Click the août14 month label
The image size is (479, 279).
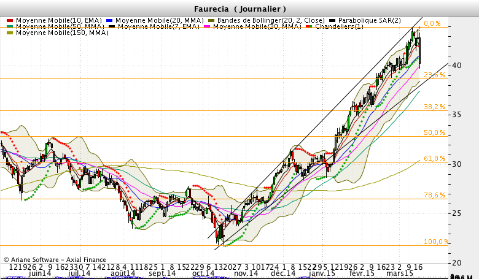point(123,273)
